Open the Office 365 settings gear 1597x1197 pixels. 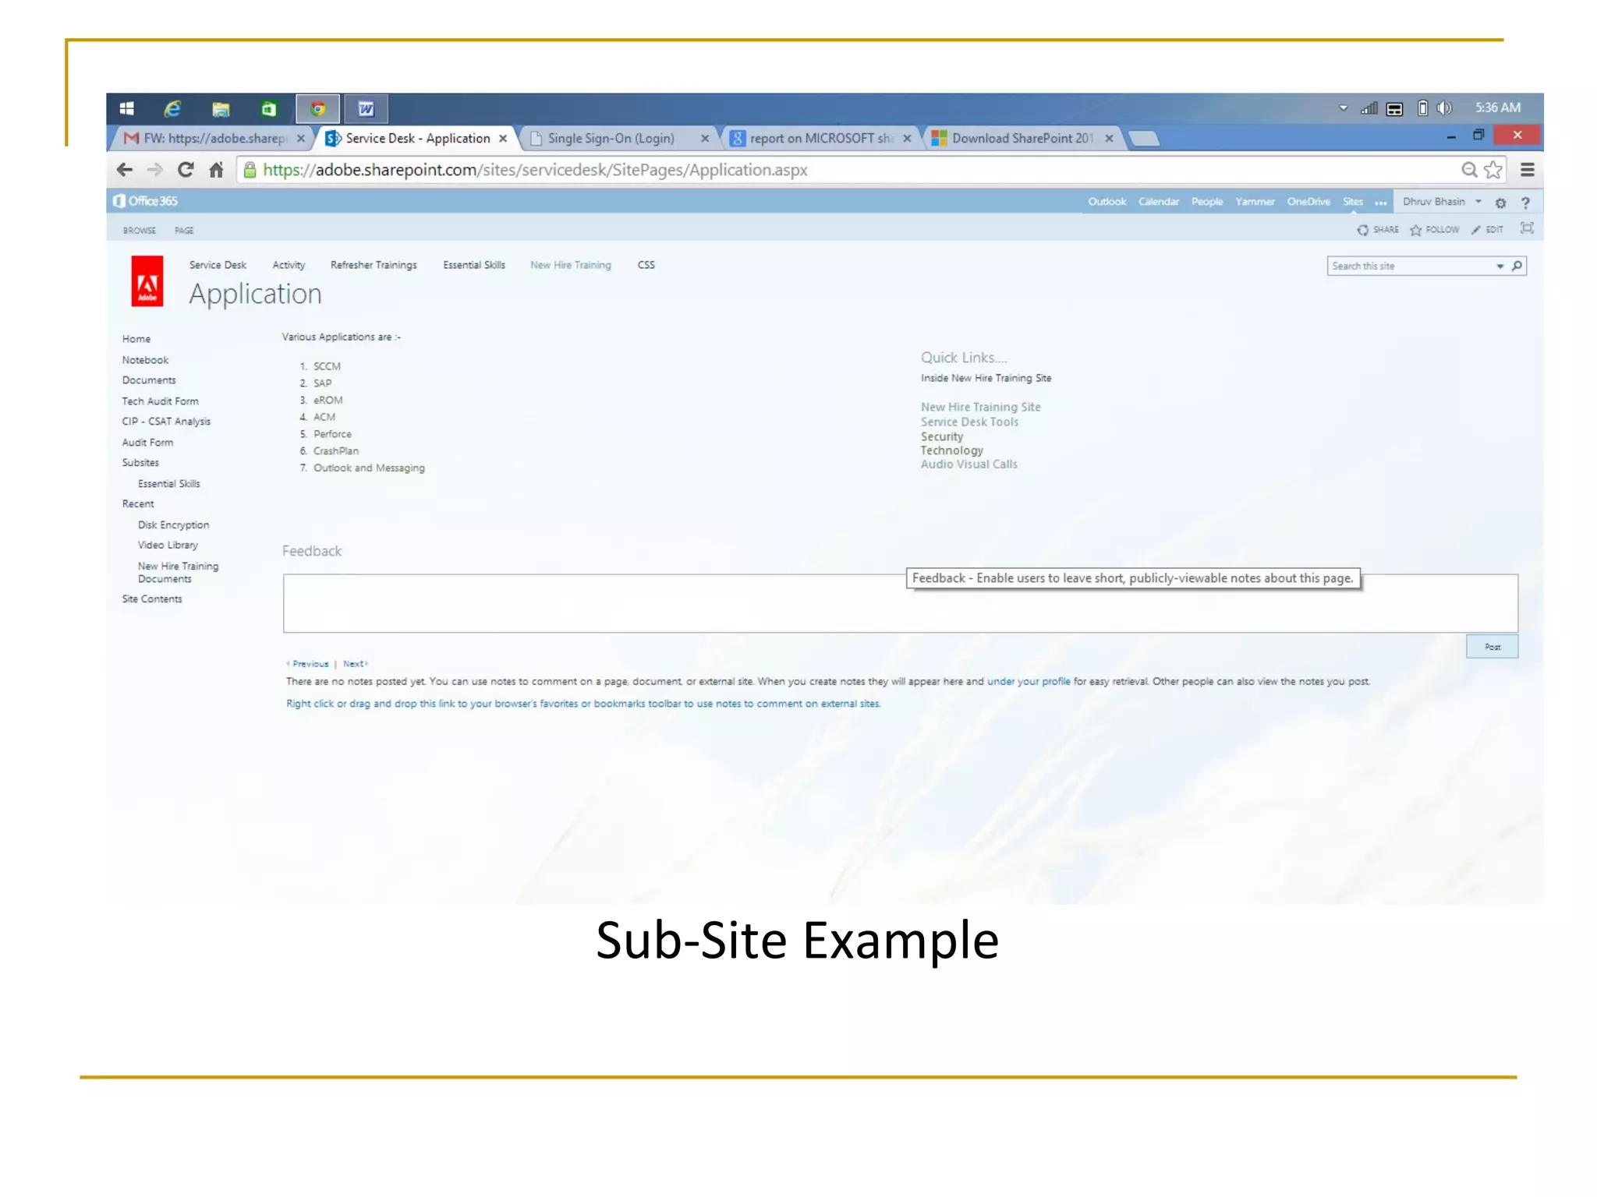(x=1500, y=203)
